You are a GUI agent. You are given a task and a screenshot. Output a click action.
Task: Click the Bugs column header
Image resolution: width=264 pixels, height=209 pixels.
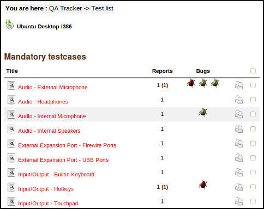pyautogui.click(x=203, y=71)
